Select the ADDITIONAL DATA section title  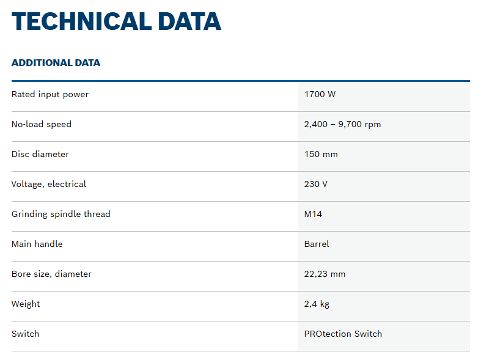tap(56, 63)
